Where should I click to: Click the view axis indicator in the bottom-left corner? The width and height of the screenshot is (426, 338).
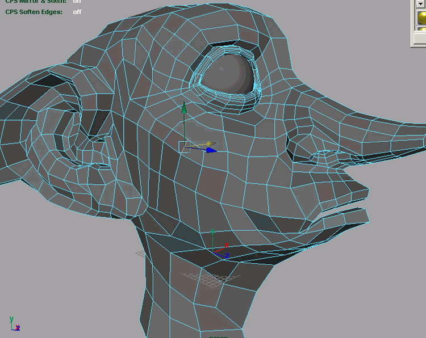tap(15, 324)
